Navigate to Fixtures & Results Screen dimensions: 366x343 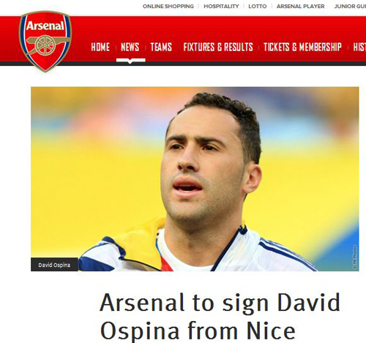(218, 47)
